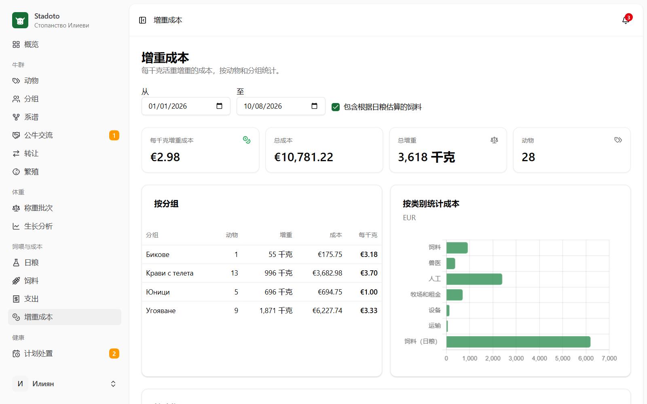The height and width of the screenshot is (404, 647).
Task: Open the calendar picker in the 至 date field
Action: click(315, 106)
